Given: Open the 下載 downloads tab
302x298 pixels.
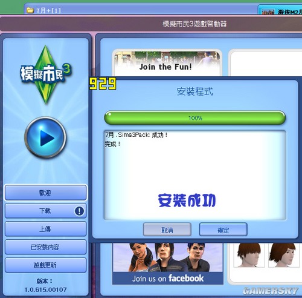Looking at the screenshot, I should (x=45, y=211).
